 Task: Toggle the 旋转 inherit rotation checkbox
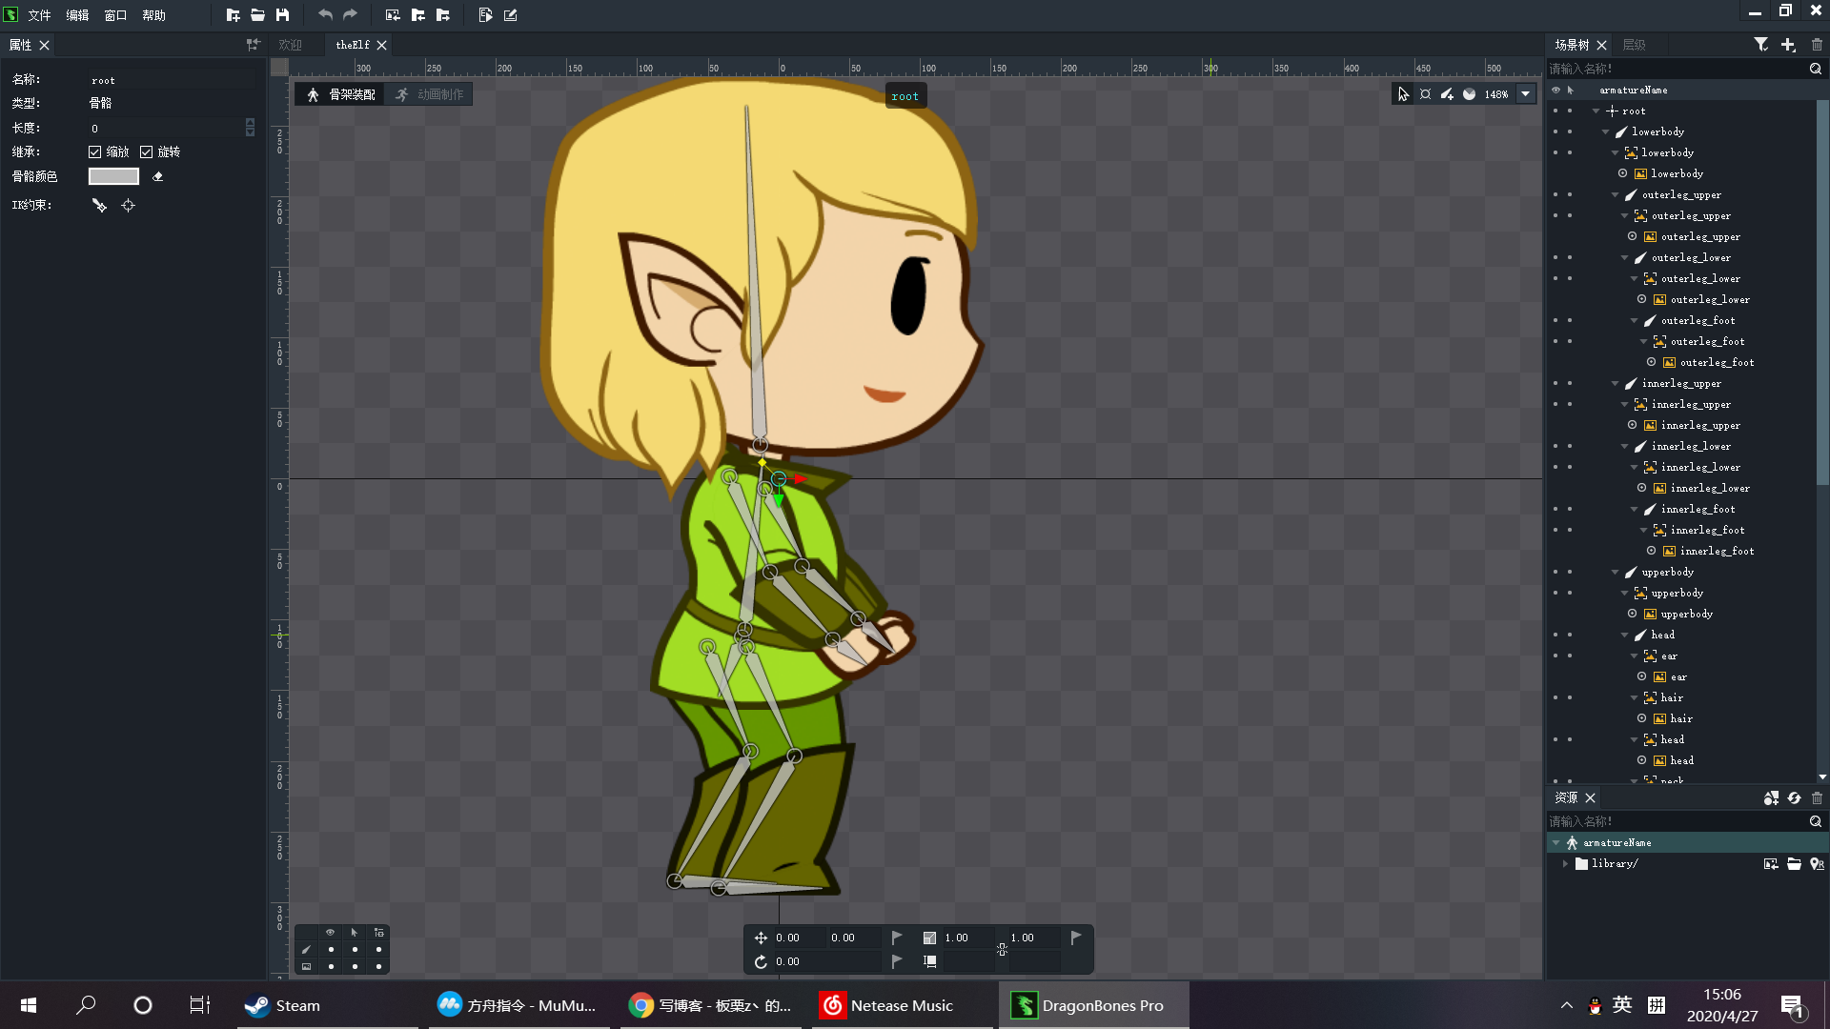(147, 151)
